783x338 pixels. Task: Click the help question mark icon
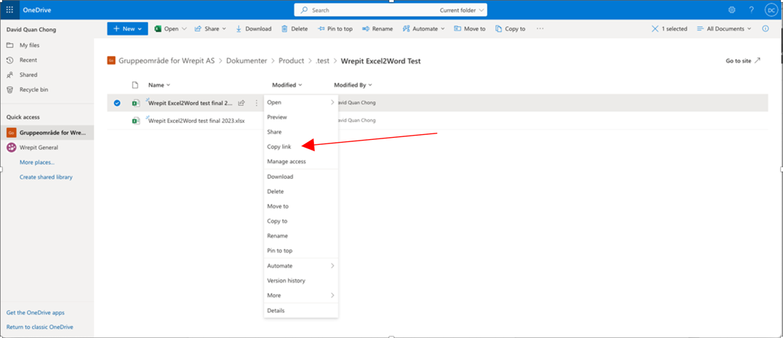click(751, 10)
